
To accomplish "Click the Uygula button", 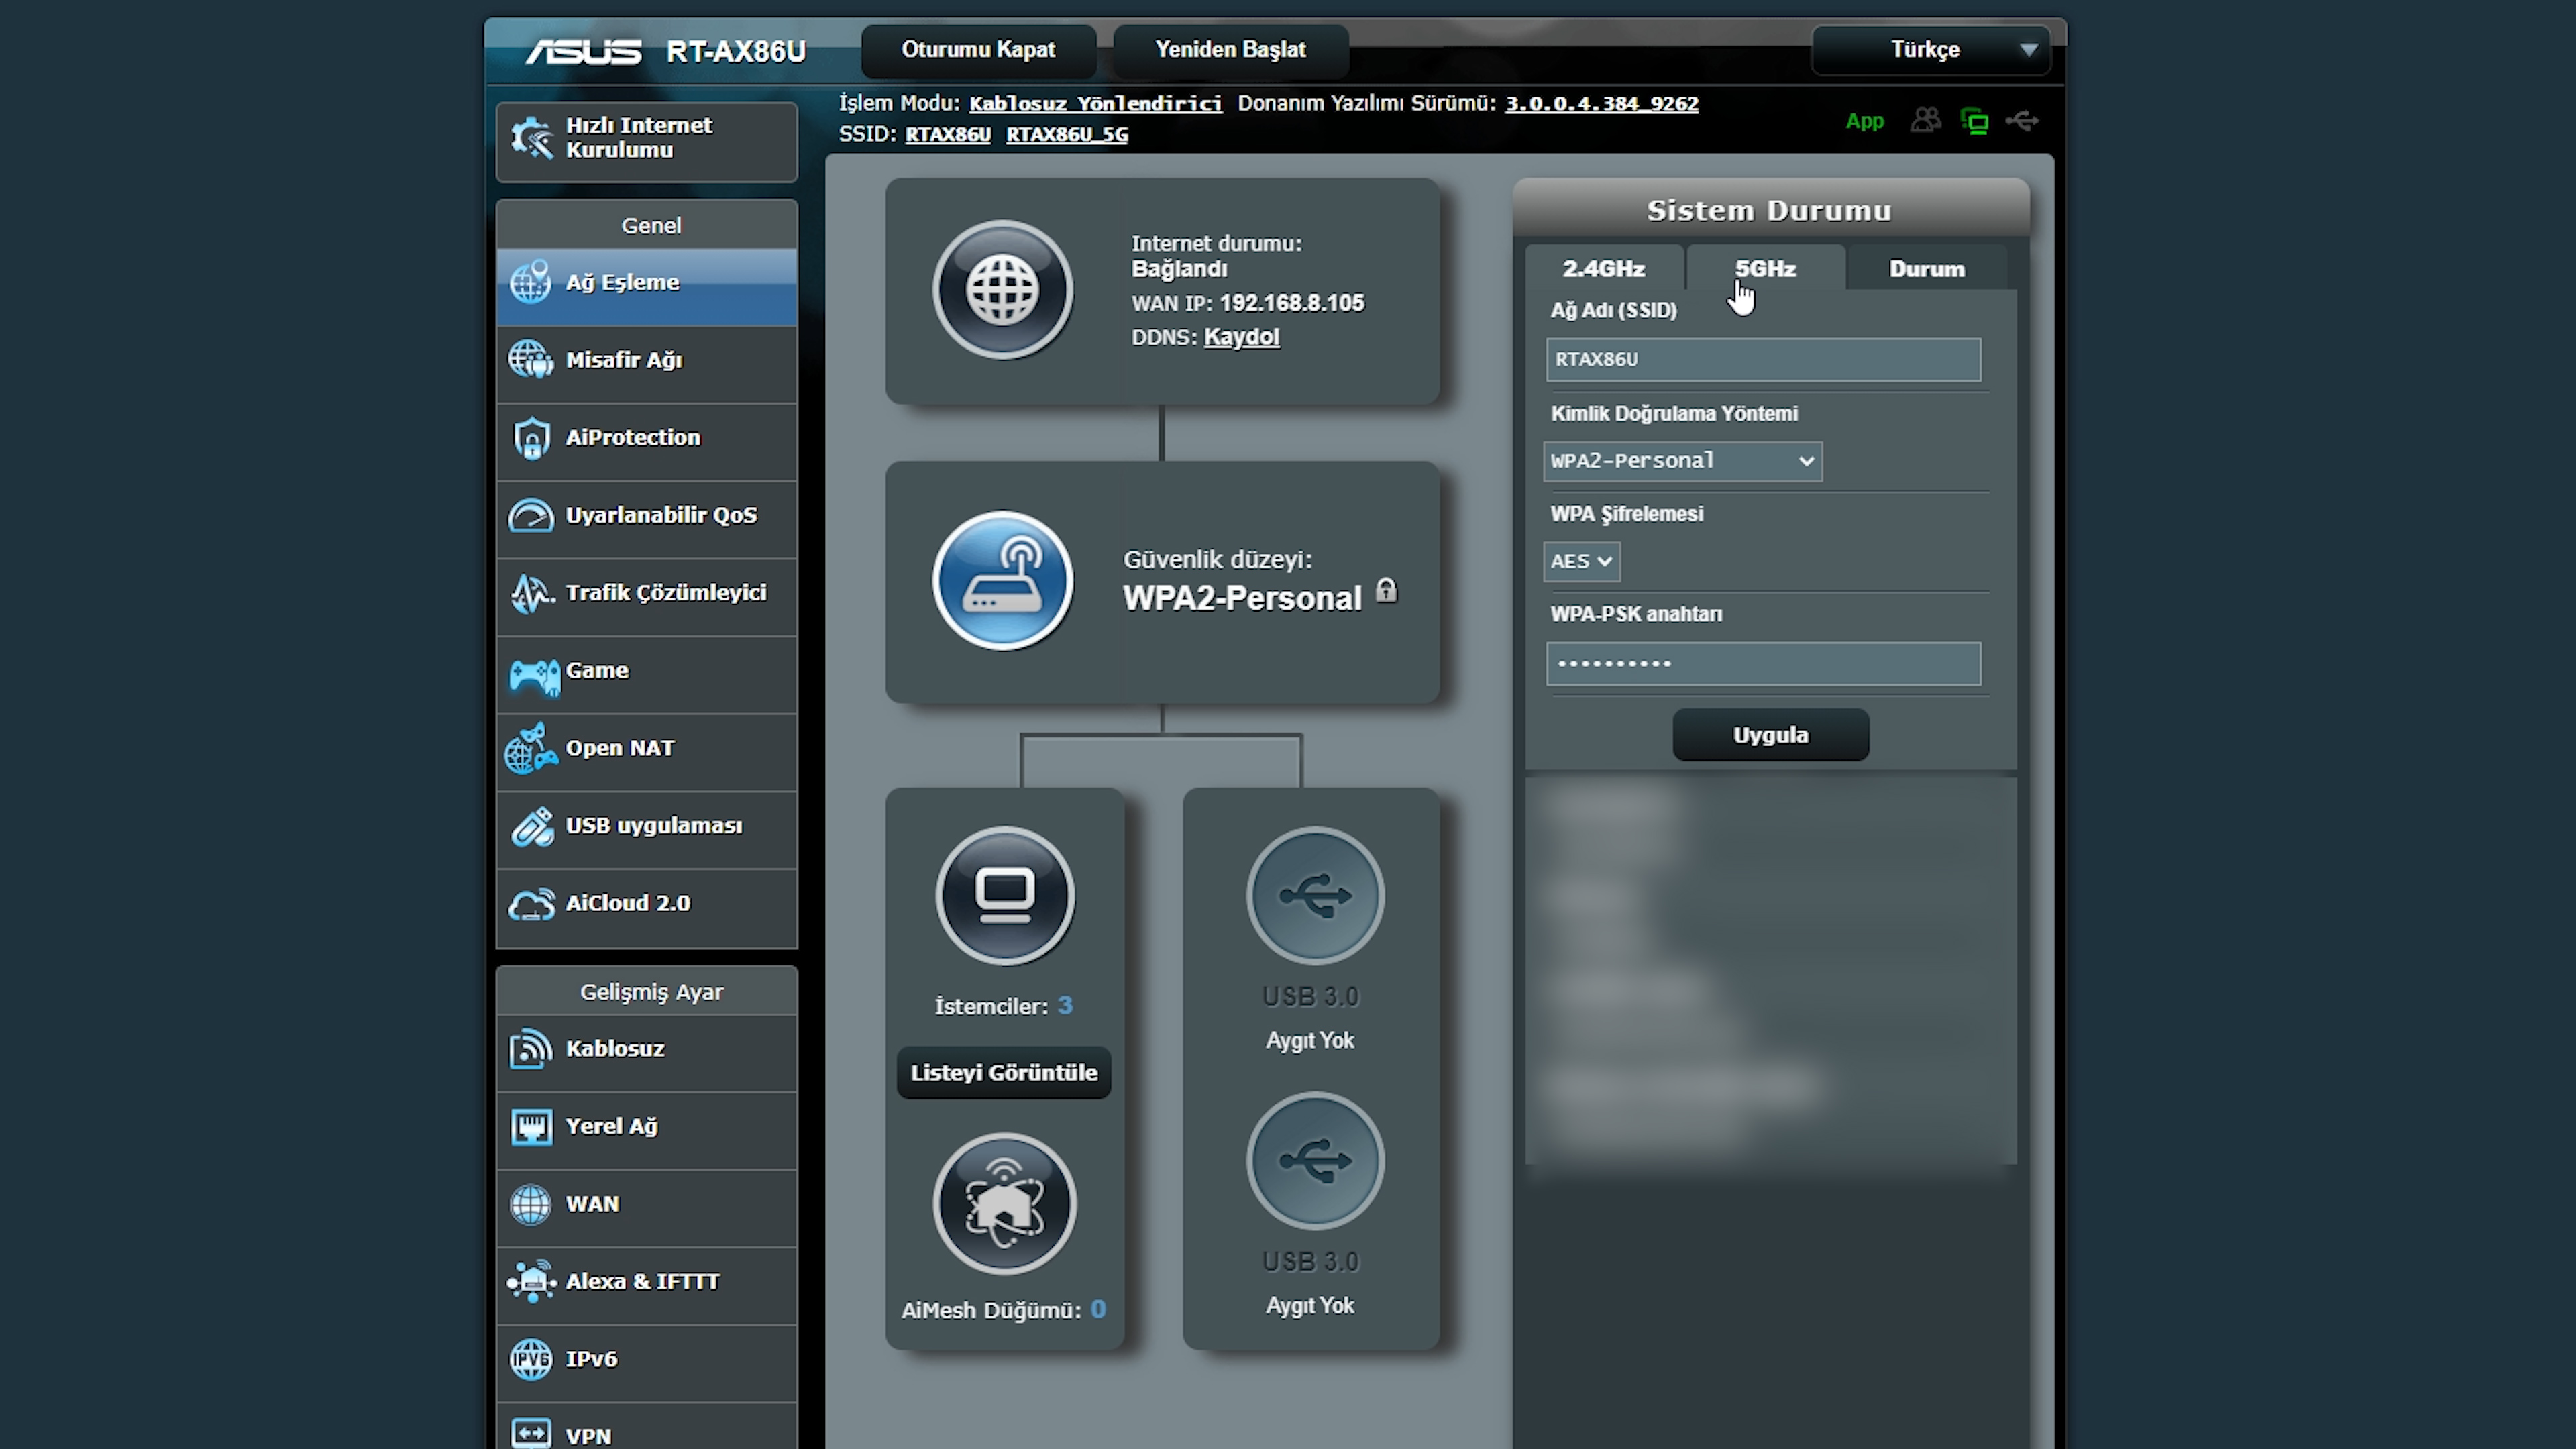I will click(1770, 735).
